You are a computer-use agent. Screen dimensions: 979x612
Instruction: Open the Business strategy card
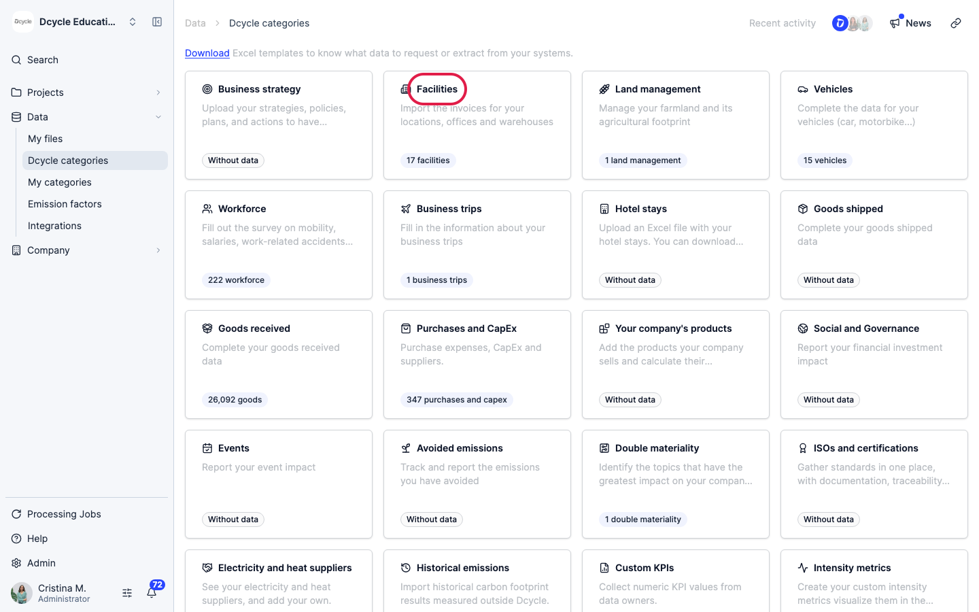[x=279, y=125]
